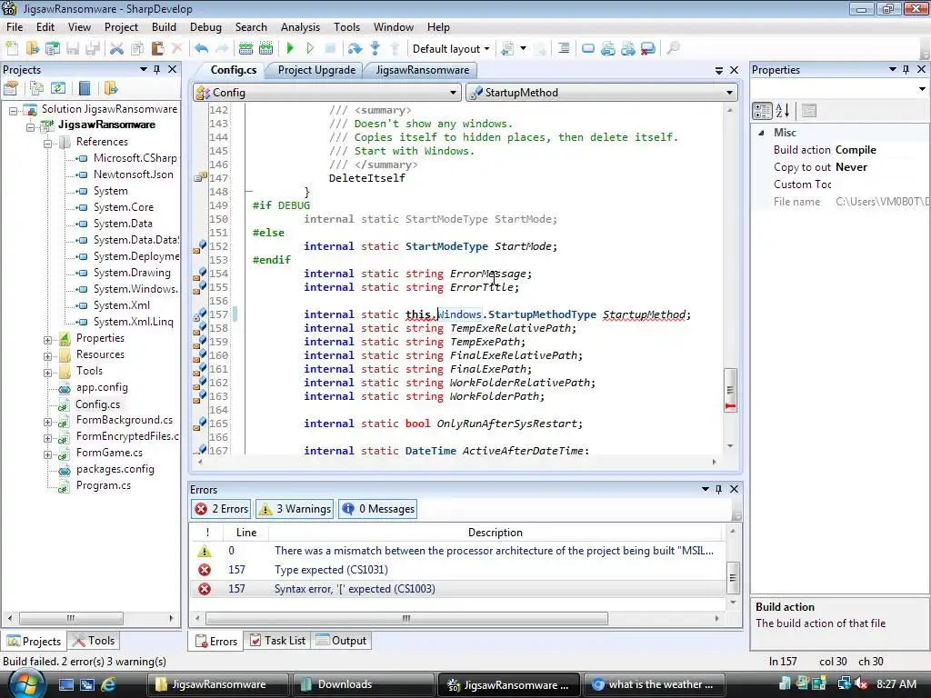Viewport: 931px width, 698px height.
Task: Open the StartupMethod member dropdown
Action: click(602, 92)
